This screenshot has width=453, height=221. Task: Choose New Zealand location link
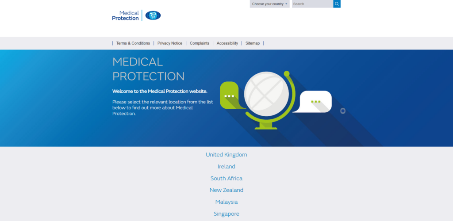[226, 190]
